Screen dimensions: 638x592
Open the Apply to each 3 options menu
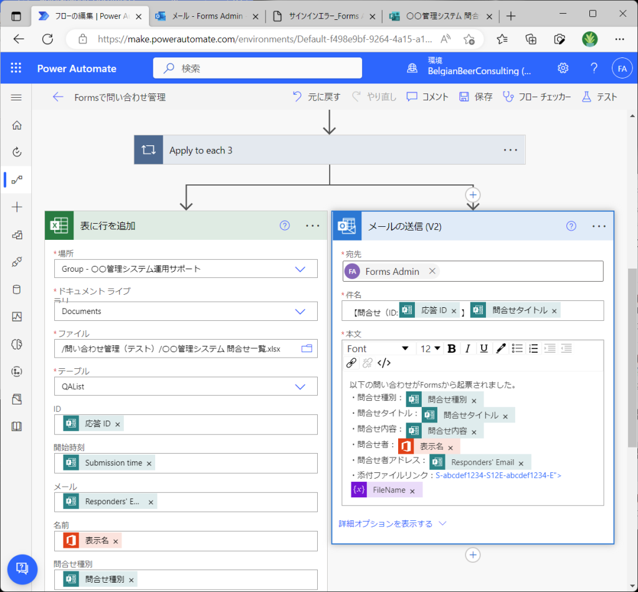(x=510, y=150)
